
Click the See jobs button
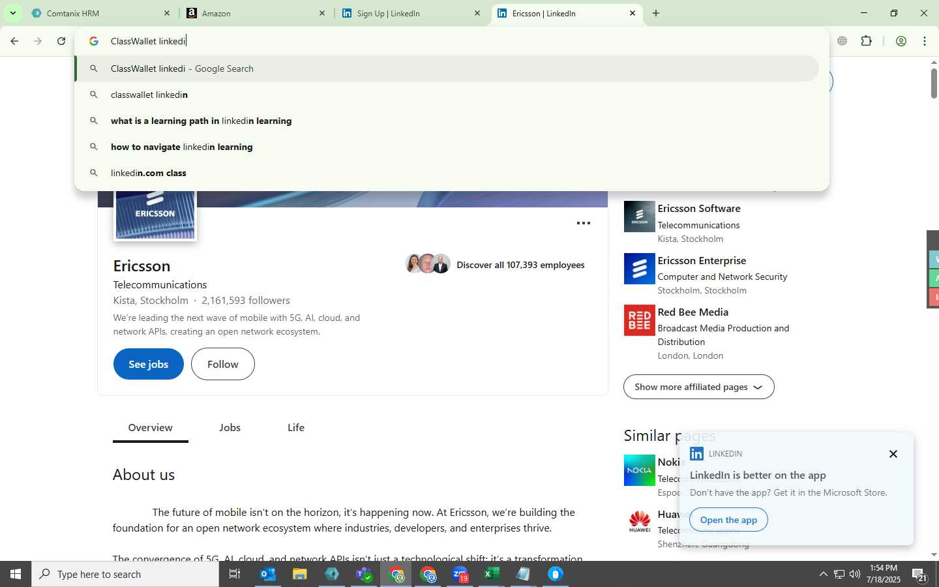click(149, 364)
